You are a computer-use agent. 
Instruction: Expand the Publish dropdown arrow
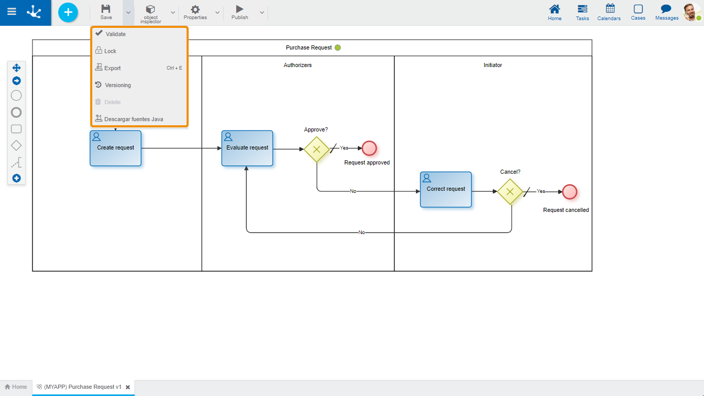[262, 12]
